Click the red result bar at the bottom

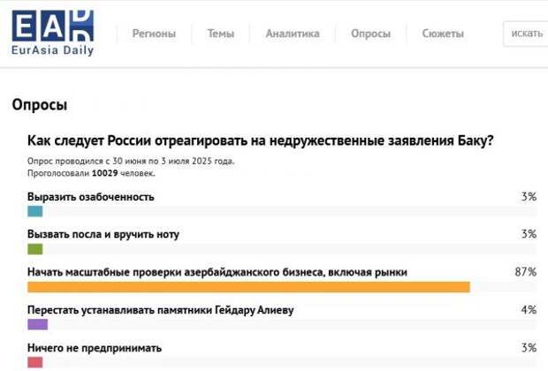(35, 362)
